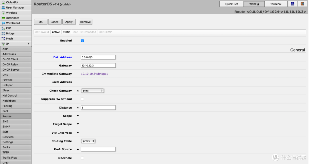This screenshot has height=164, width=309.
Task: Open the 10.10.10.3%bridge1 gateway link
Action: tap(94, 74)
